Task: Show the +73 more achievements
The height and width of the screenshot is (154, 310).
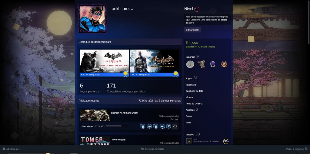Action: point(175,126)
